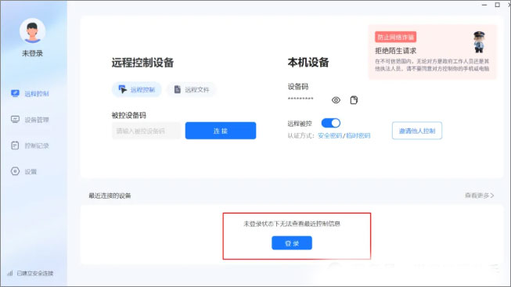Toggle the 远程被控 switch off
The height and width of the screenshot is (287, 511).
(331, 123)
